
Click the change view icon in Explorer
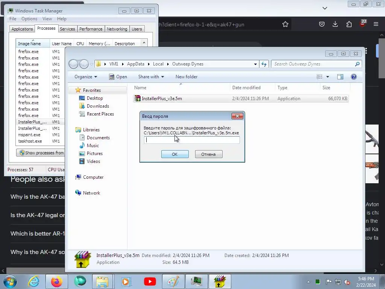pyautogui.click(x=320, y=77)
